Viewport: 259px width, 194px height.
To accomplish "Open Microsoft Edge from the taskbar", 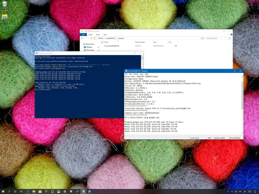I will tap(28, 191).
